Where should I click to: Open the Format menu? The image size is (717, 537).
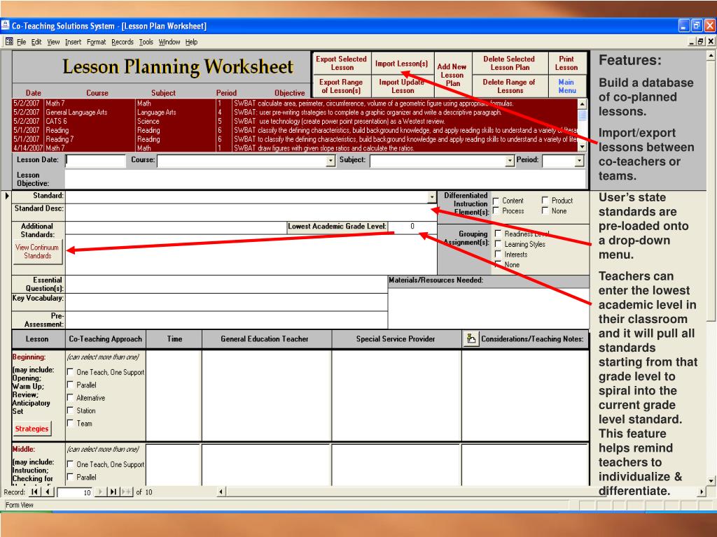coord(96,42)
